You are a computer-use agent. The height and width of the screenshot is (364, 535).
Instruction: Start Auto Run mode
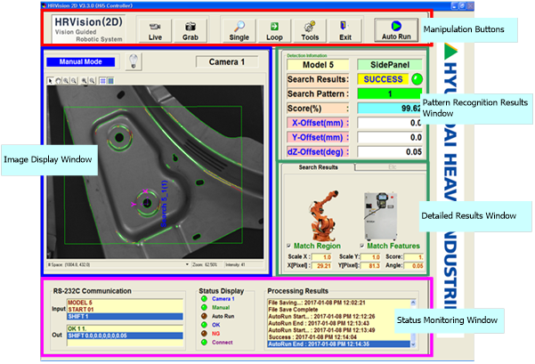[396, 30]
